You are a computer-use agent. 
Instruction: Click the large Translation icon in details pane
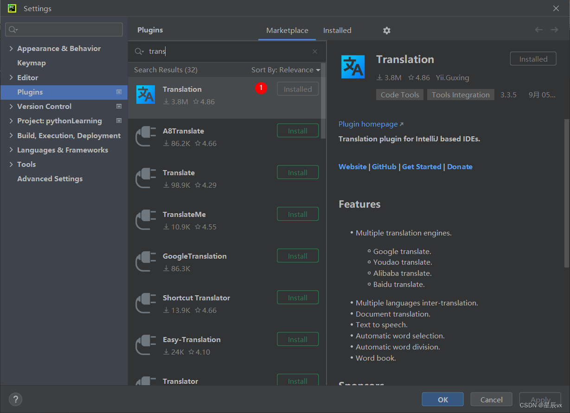coord(353,67)
